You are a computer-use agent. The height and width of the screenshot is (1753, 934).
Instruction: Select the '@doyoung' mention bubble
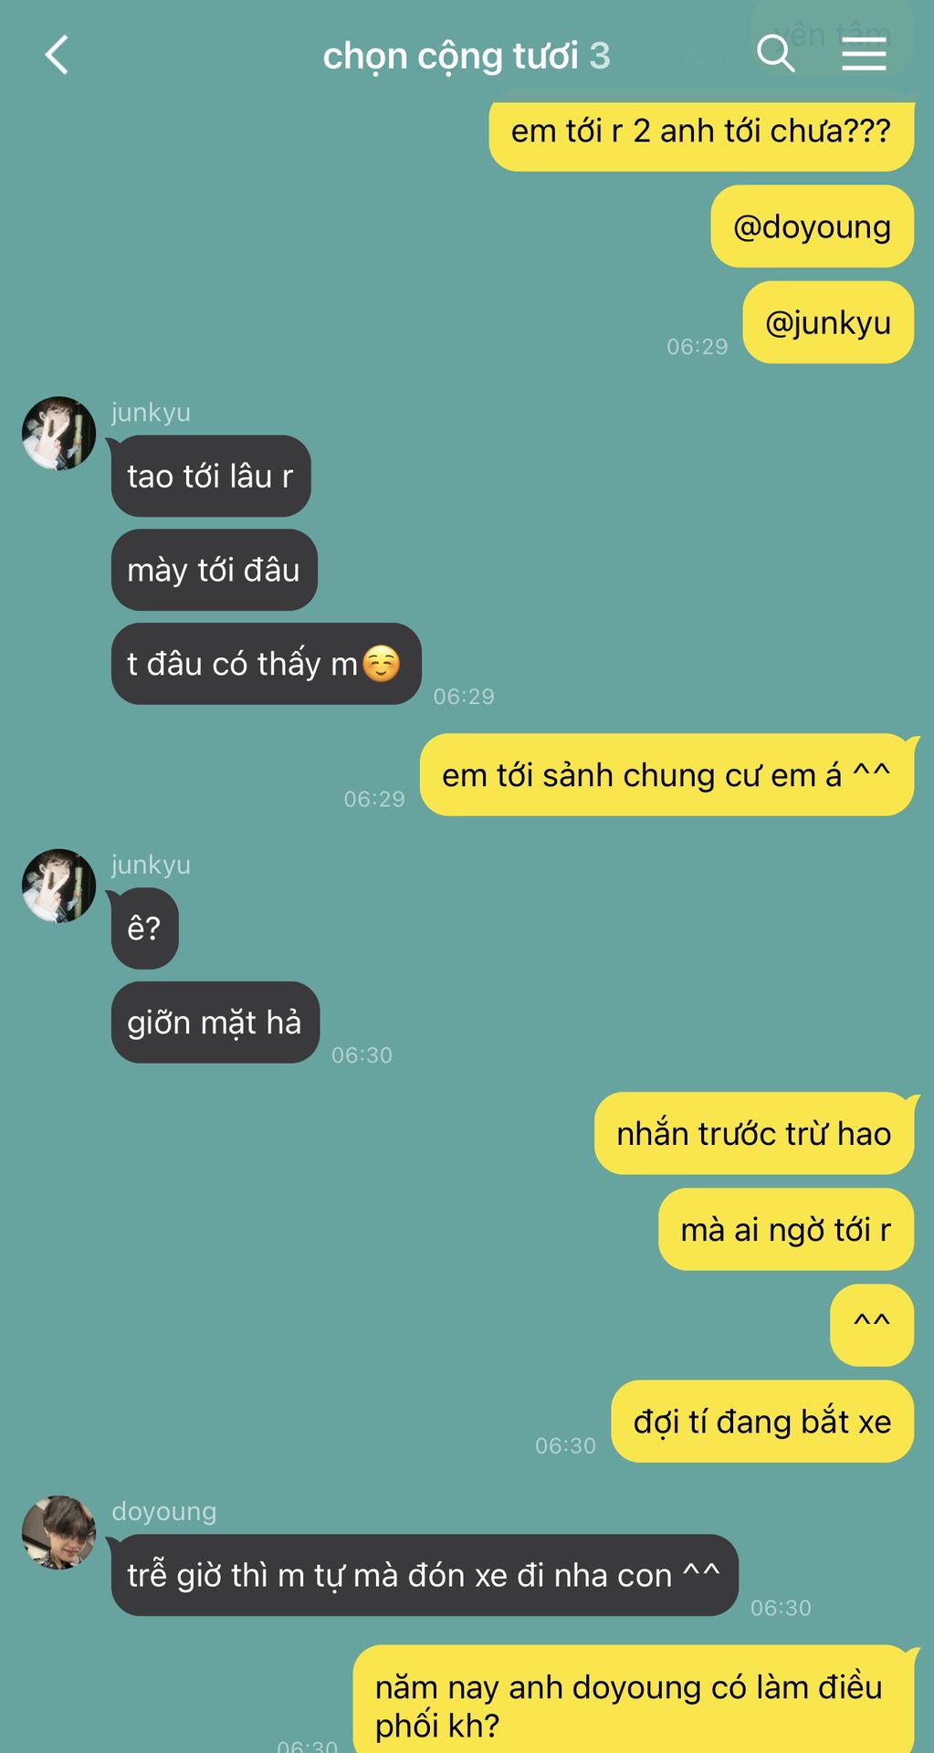pos(812,226)
